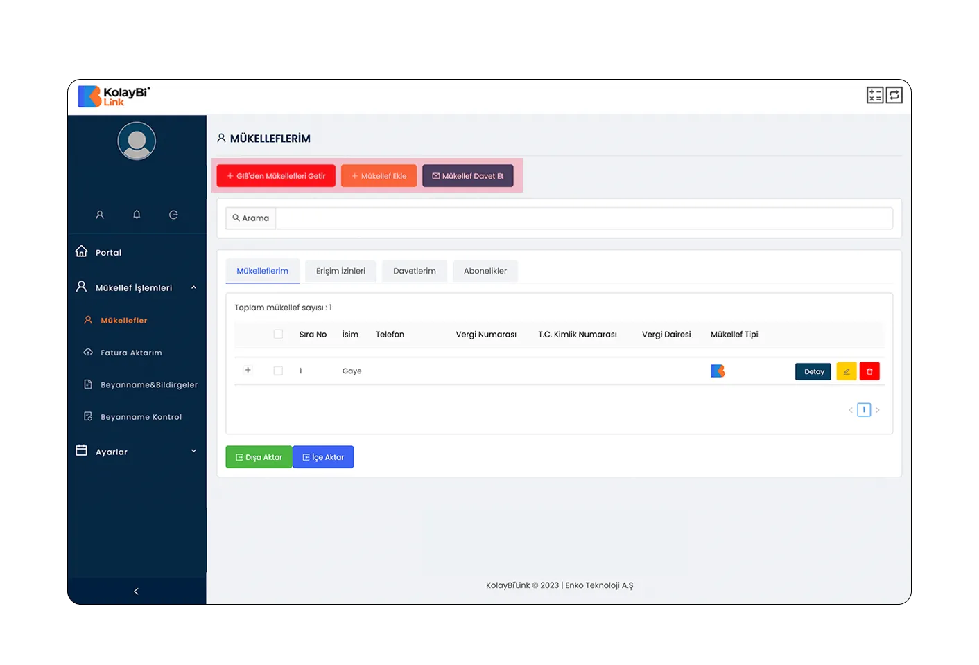Switch to Mükelleflerim tab
The image size is (979, 665).
(262, 271)
